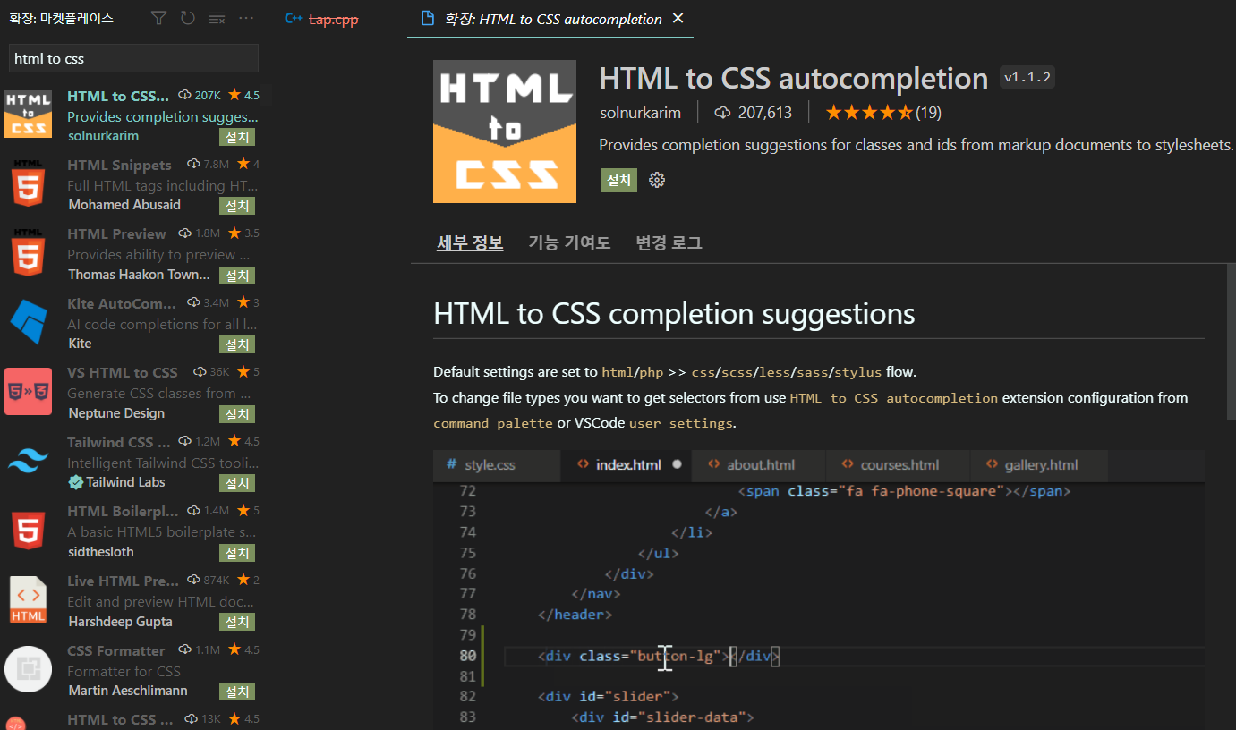Open the Kite blue logo icon
The height and width of the screenshot is (730, 1236).
[28, 322]
